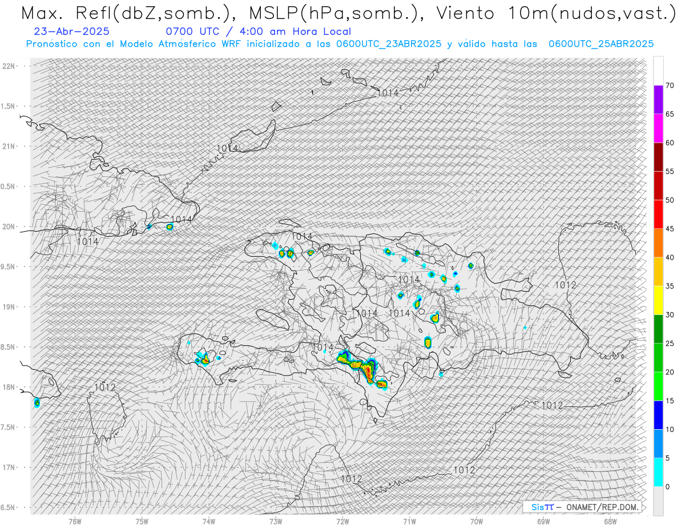The image size is (685, 529).
Task: Click the longitude label 75W
Action: click(142, 522)
